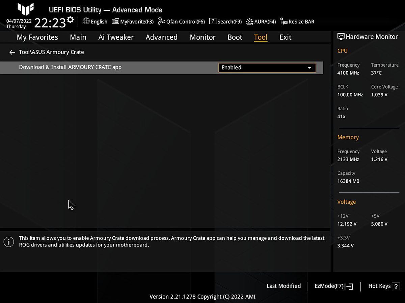Click Core Voltage value 1.039 V

click(379, 95)
